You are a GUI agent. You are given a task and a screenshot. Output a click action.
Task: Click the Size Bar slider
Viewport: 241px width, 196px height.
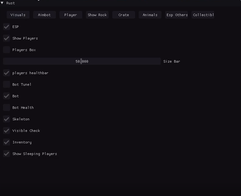tap(82, 61)
